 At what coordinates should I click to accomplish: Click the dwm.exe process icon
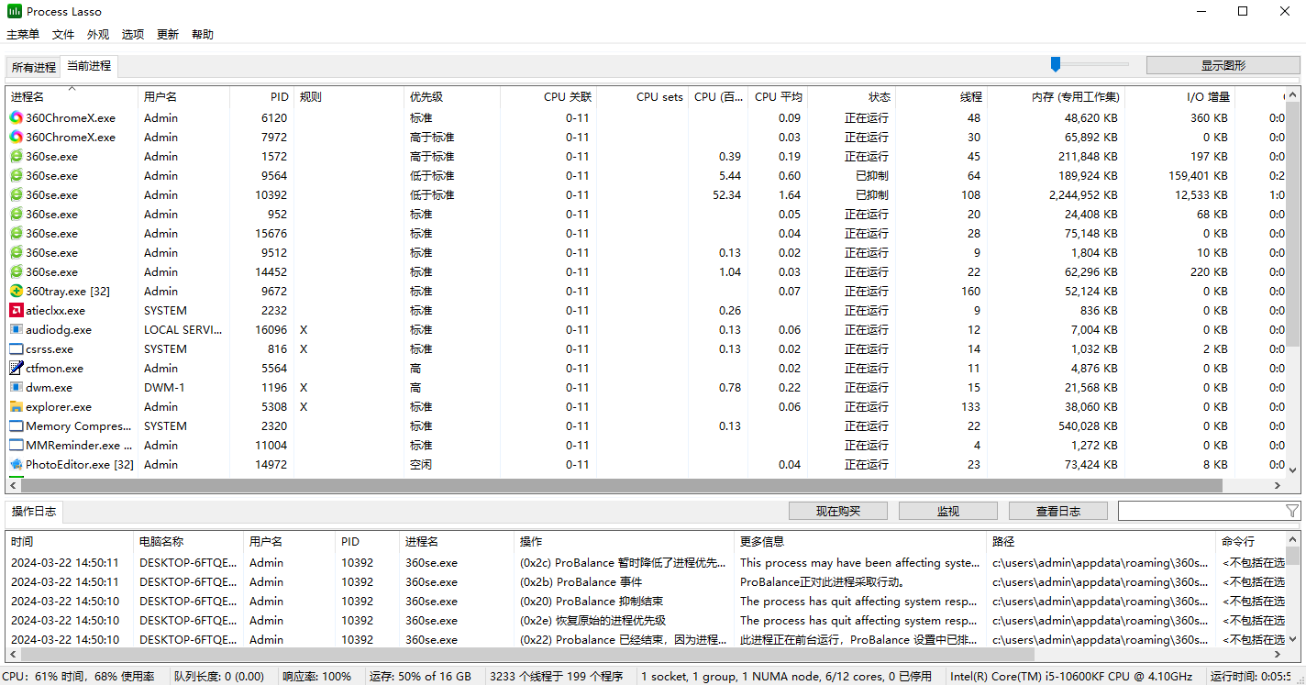(17, 387)
